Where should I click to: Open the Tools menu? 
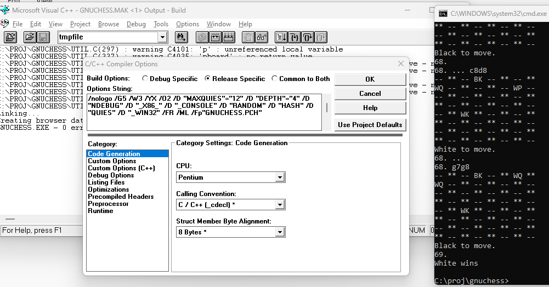click(x=161, y=24)
